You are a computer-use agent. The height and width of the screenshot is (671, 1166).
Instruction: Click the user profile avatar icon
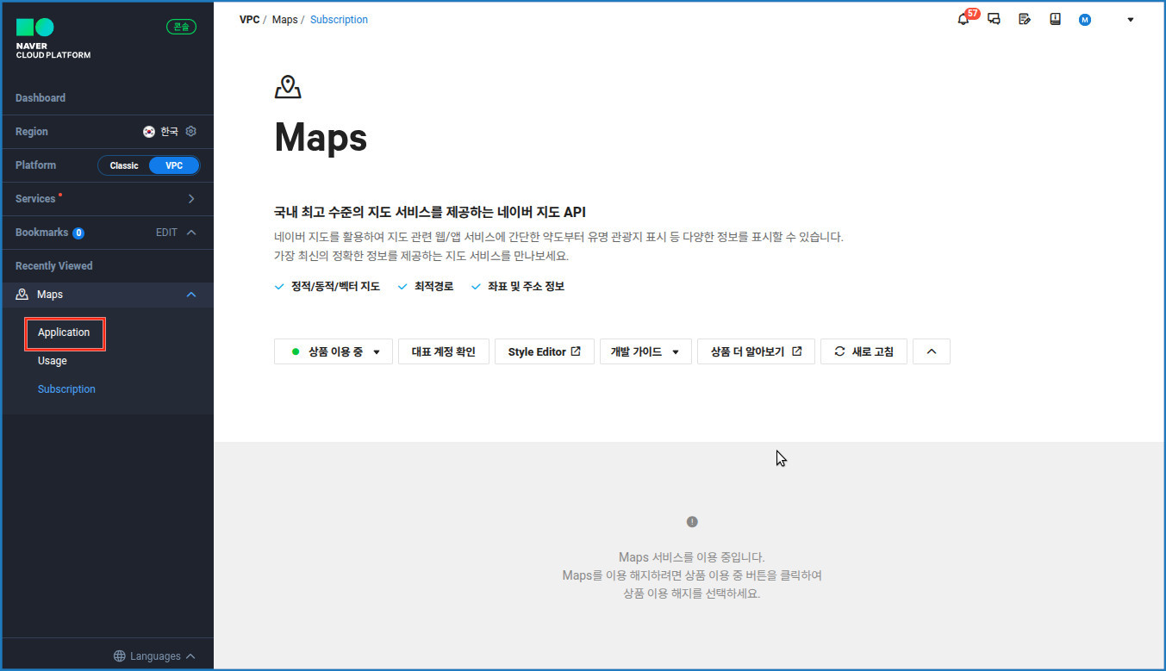pos(1084,20)
